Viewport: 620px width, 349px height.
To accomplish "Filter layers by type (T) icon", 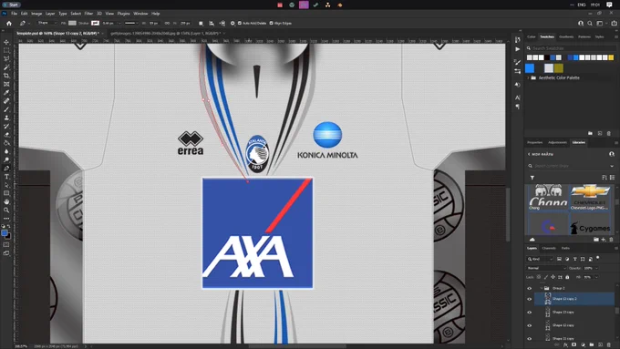I will (x=575, y=259).
